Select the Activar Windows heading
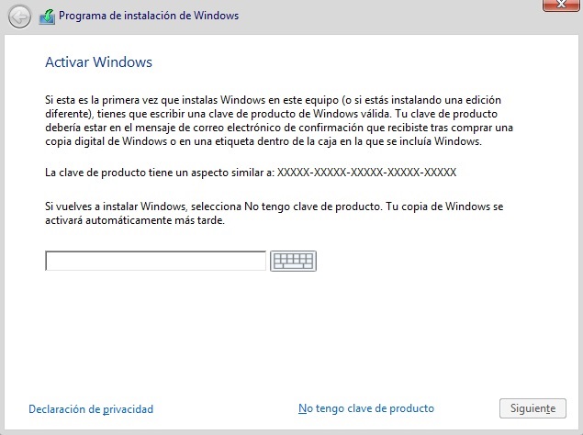This screenshot has width=583, height=435. click(x=98, y=62)
